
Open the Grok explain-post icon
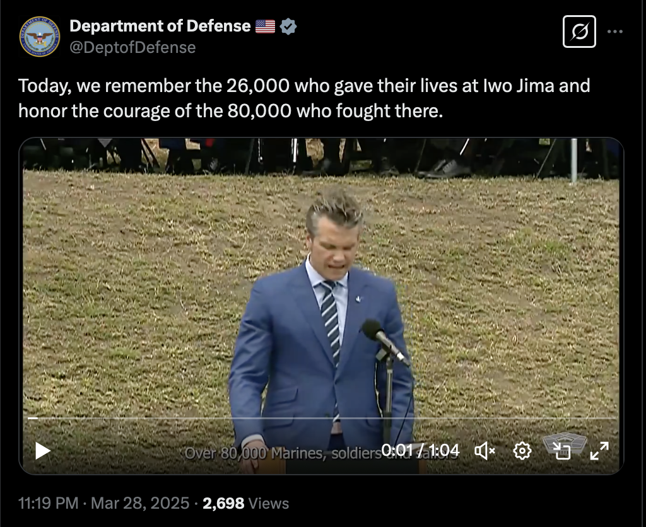click(579, 32)
